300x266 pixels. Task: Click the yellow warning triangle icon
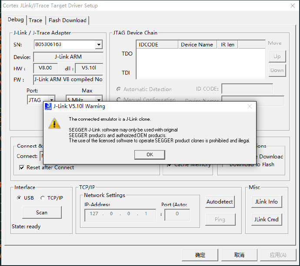(x=54, y=123)
